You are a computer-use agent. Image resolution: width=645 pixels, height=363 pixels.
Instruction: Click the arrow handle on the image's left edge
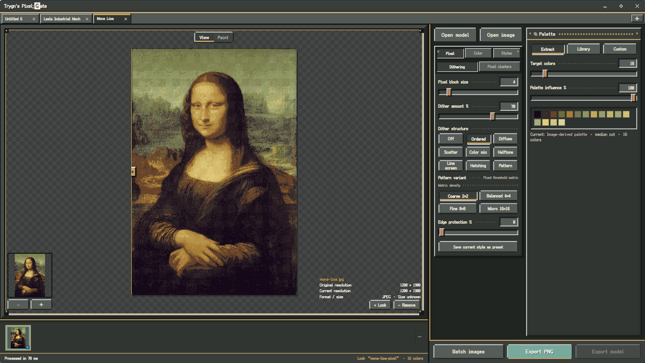click(x=133, y=172)
